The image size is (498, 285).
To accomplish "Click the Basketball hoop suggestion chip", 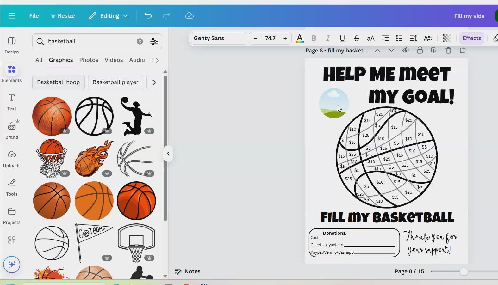I will pos(59,82).
